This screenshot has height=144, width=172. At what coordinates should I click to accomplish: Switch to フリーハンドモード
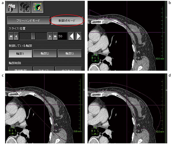click(28, 21)
